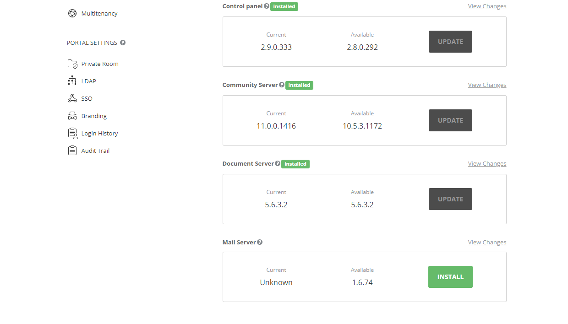Click the Login History clipboard icon

pyautogui.click(x=72, y=133)
